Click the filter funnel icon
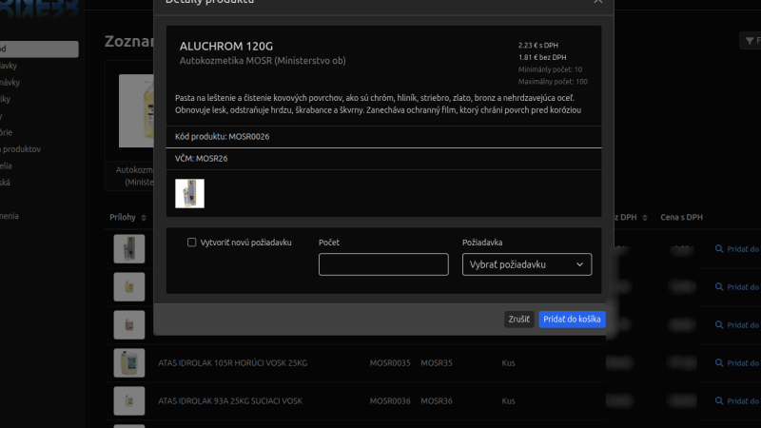 (x=750, y=41)
